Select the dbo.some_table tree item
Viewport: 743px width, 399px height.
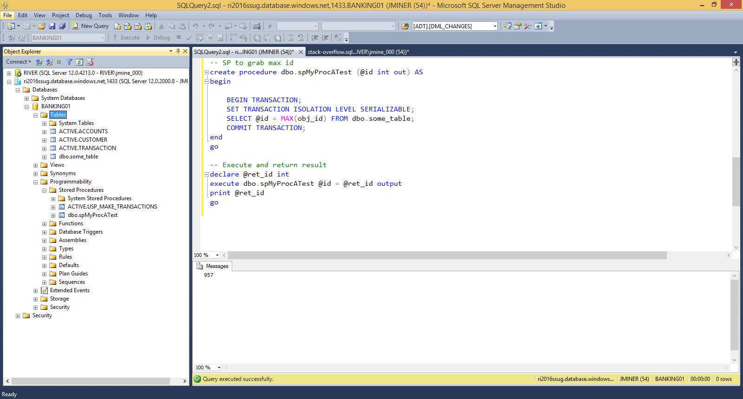coord(78,157)
